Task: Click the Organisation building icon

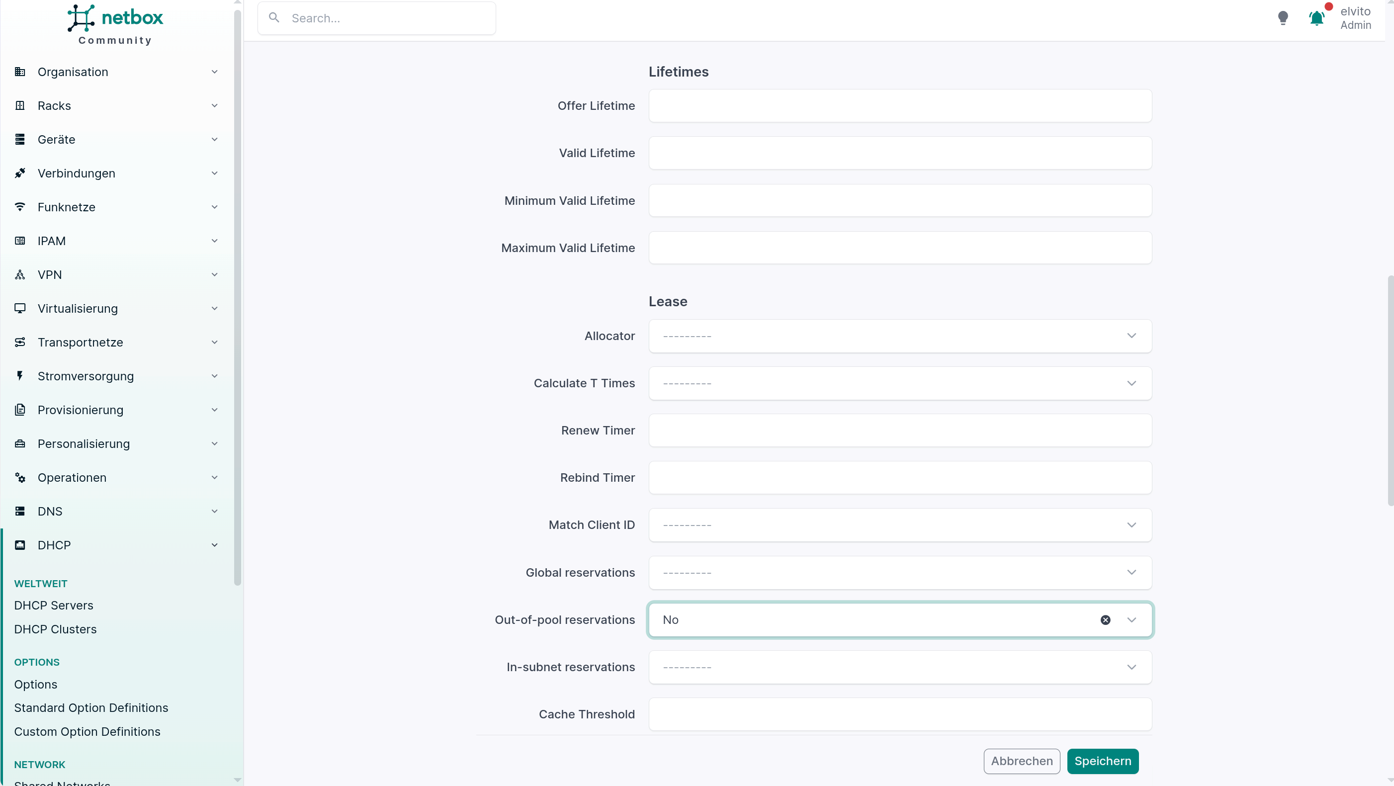Action: click(20, 72)
